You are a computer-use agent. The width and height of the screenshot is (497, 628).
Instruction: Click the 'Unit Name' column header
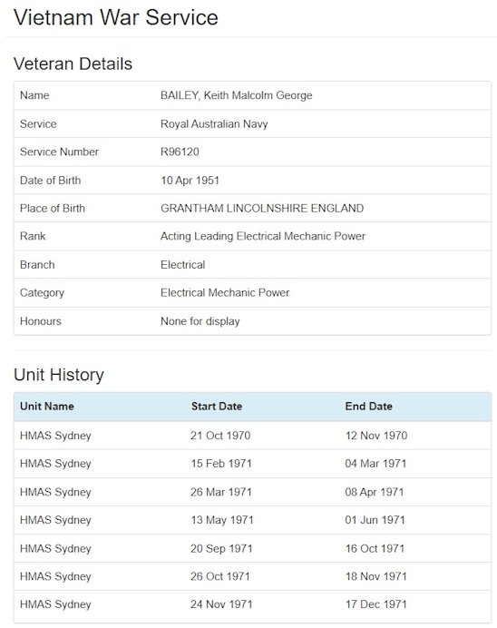pyautogui.click(x=47, y=407)
